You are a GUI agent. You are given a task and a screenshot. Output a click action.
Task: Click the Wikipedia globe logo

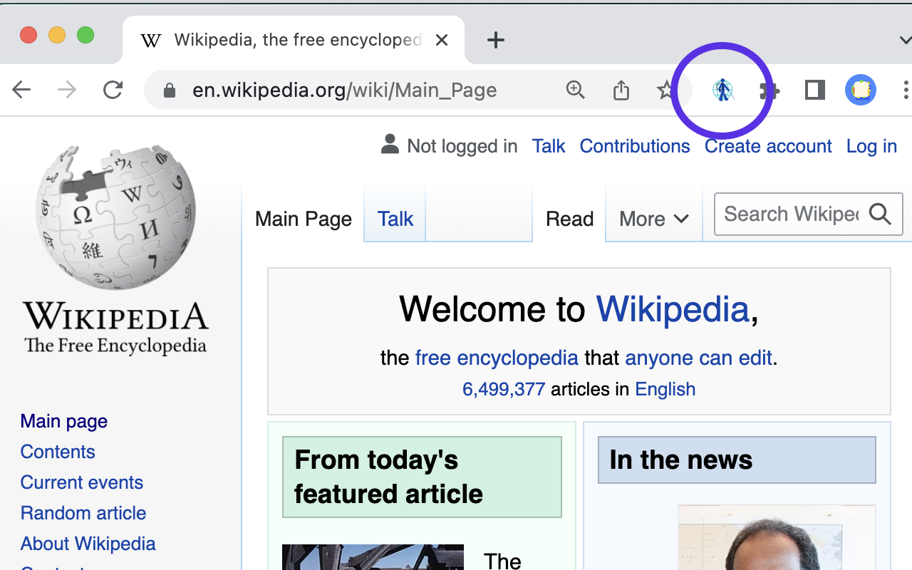click(x=115, y=217)
